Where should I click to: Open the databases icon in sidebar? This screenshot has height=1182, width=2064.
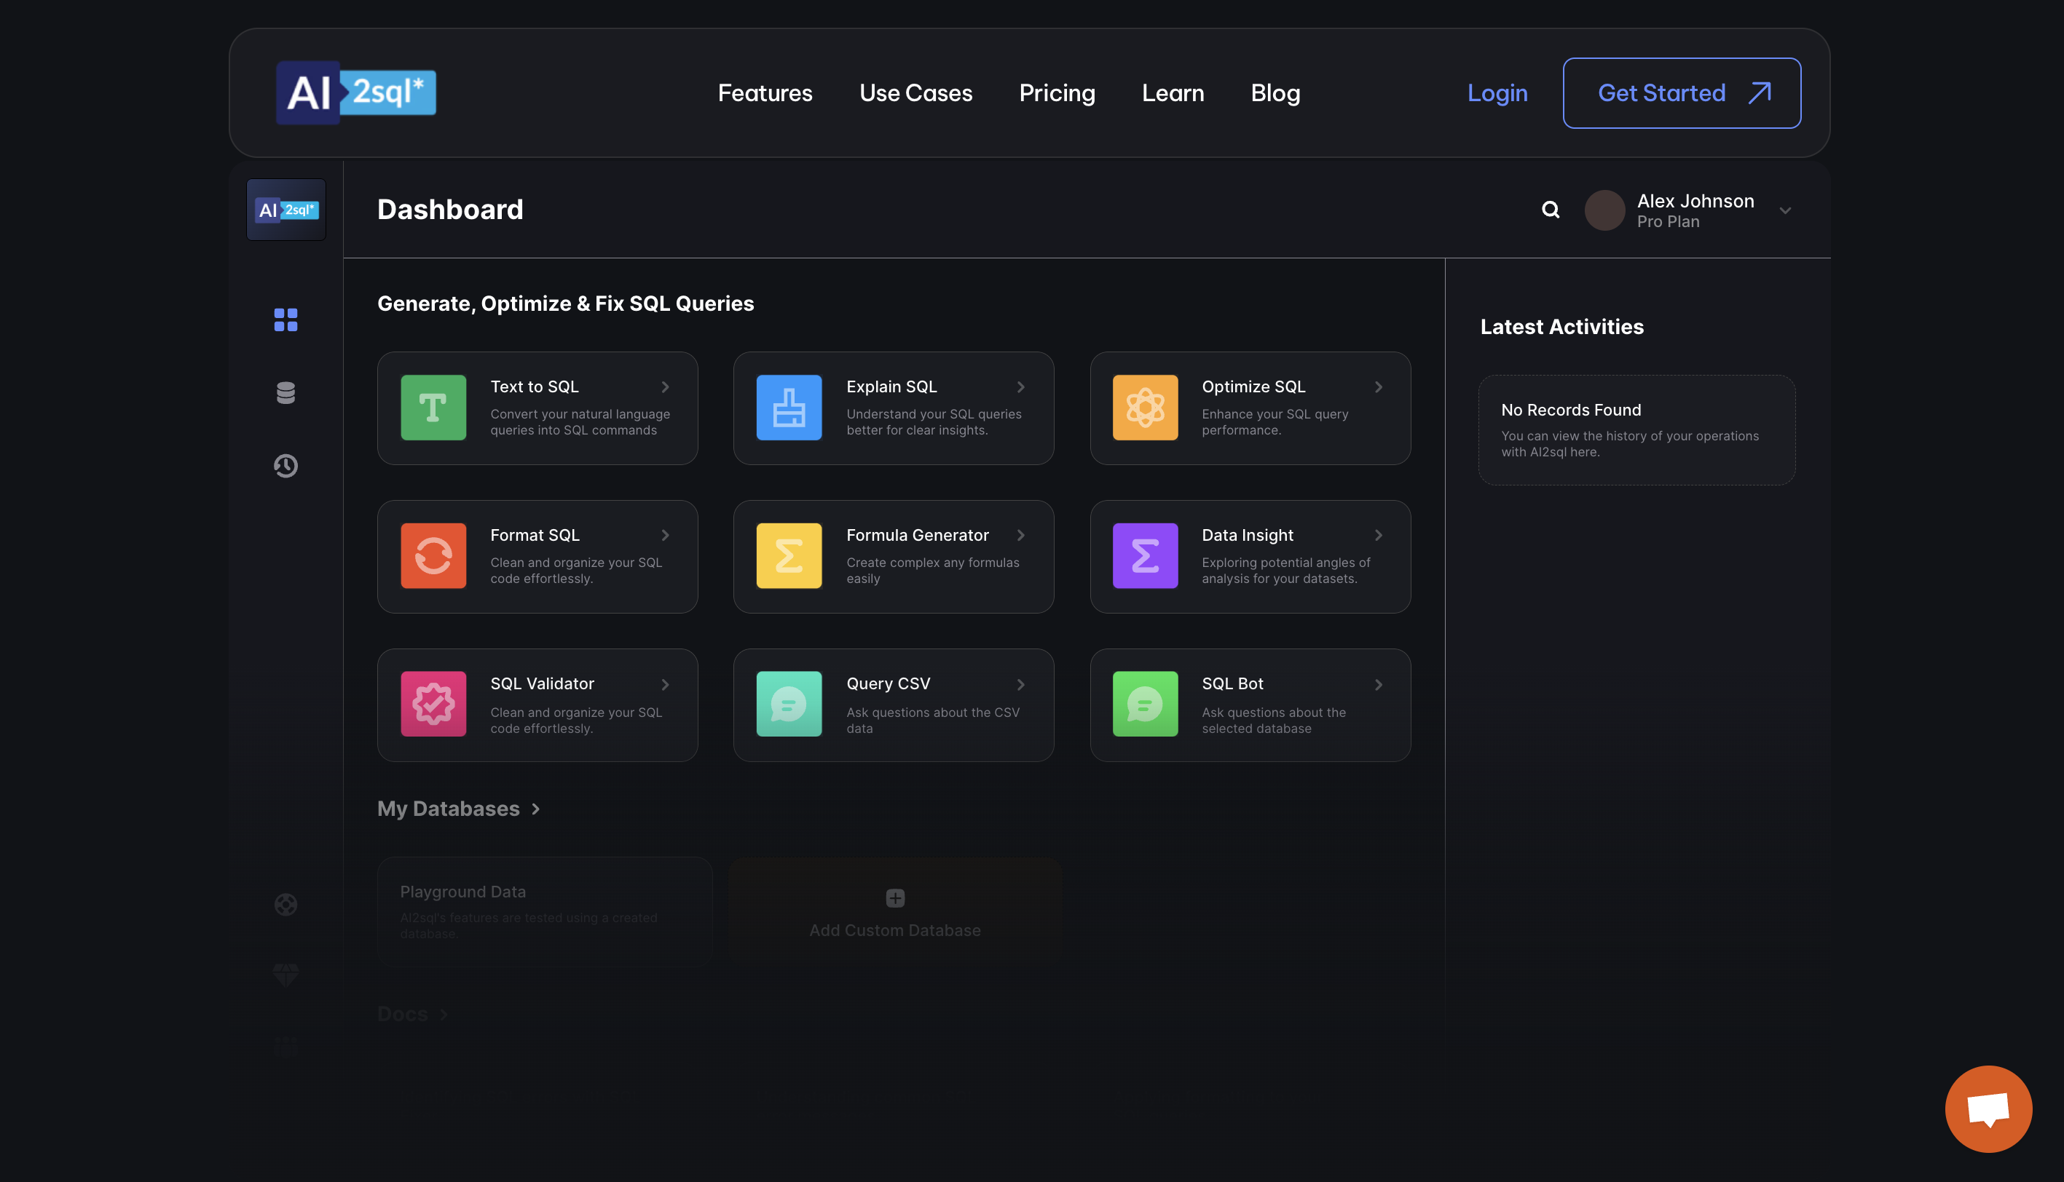pos(285,393)
